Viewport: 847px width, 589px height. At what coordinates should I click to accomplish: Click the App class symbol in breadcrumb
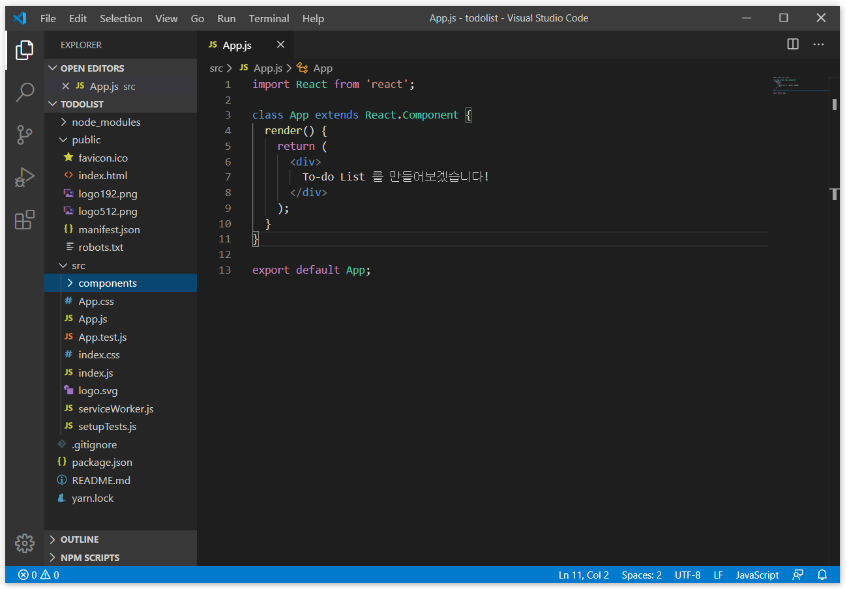tap(315, 68)
